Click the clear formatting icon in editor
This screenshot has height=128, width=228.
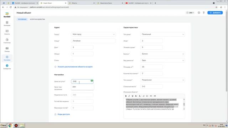(140, 96)
